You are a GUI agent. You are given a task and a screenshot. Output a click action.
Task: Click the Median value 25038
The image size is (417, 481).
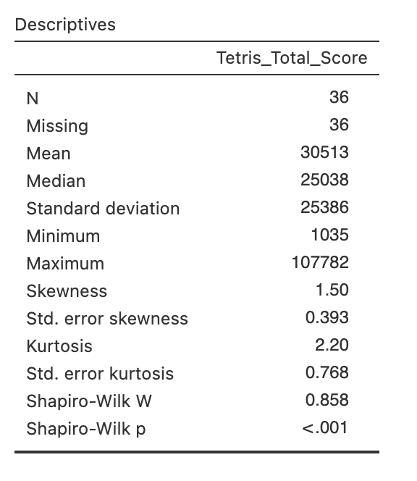click(325, 180)
